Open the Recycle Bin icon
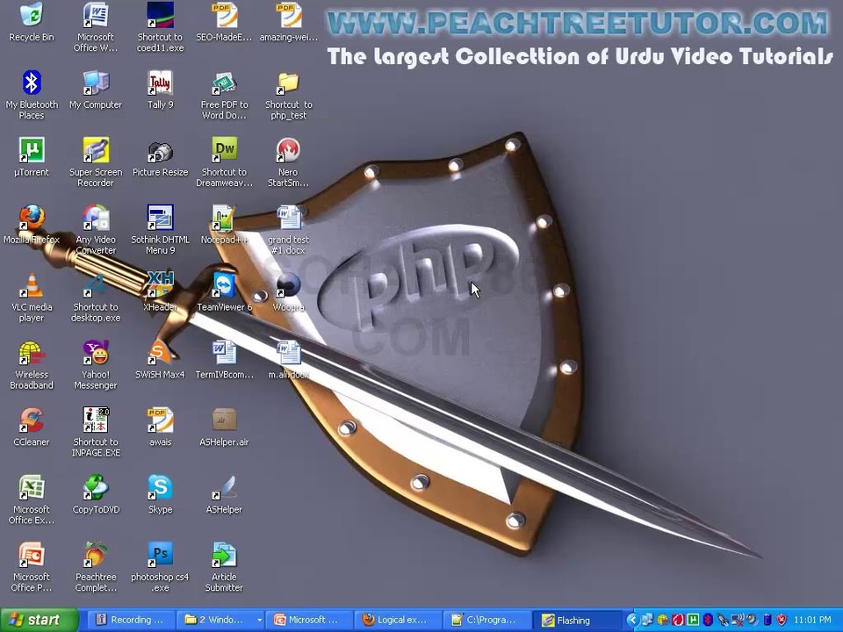The width and height of the screenshot is (843, 632). [32, 23]
